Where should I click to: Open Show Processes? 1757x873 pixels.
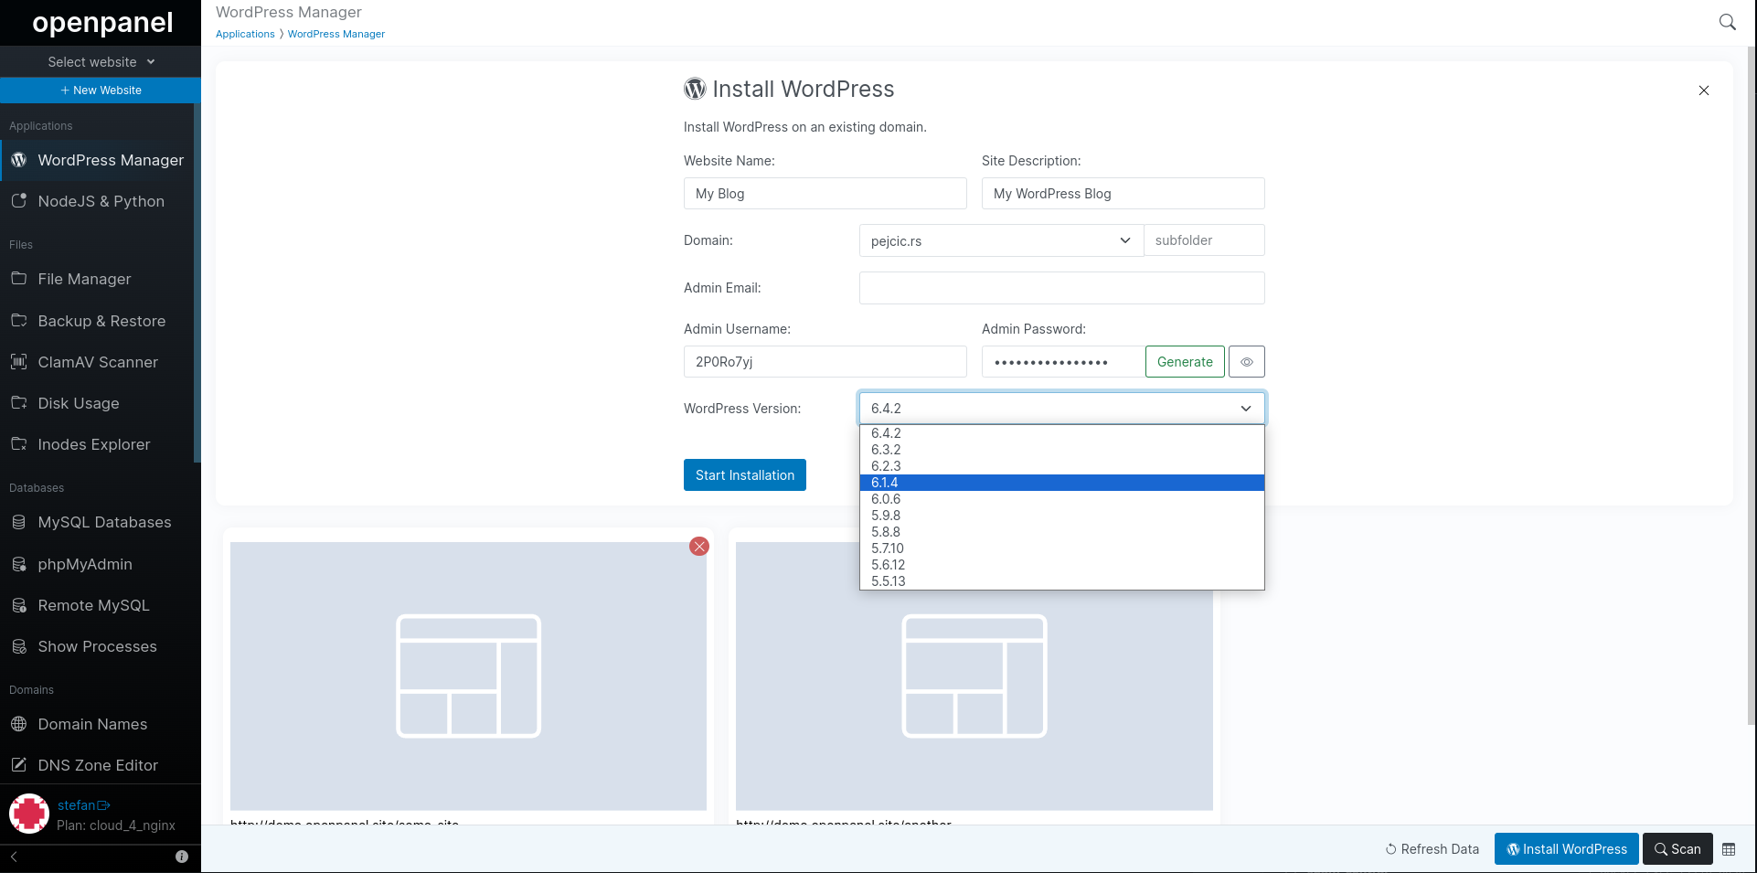[99, 646]
